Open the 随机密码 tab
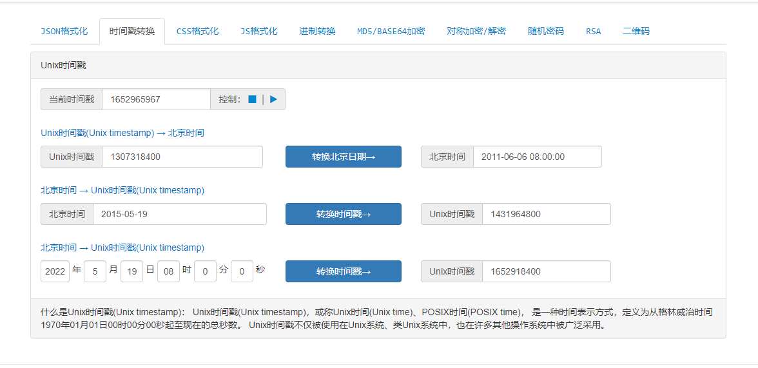 [546, 32]
